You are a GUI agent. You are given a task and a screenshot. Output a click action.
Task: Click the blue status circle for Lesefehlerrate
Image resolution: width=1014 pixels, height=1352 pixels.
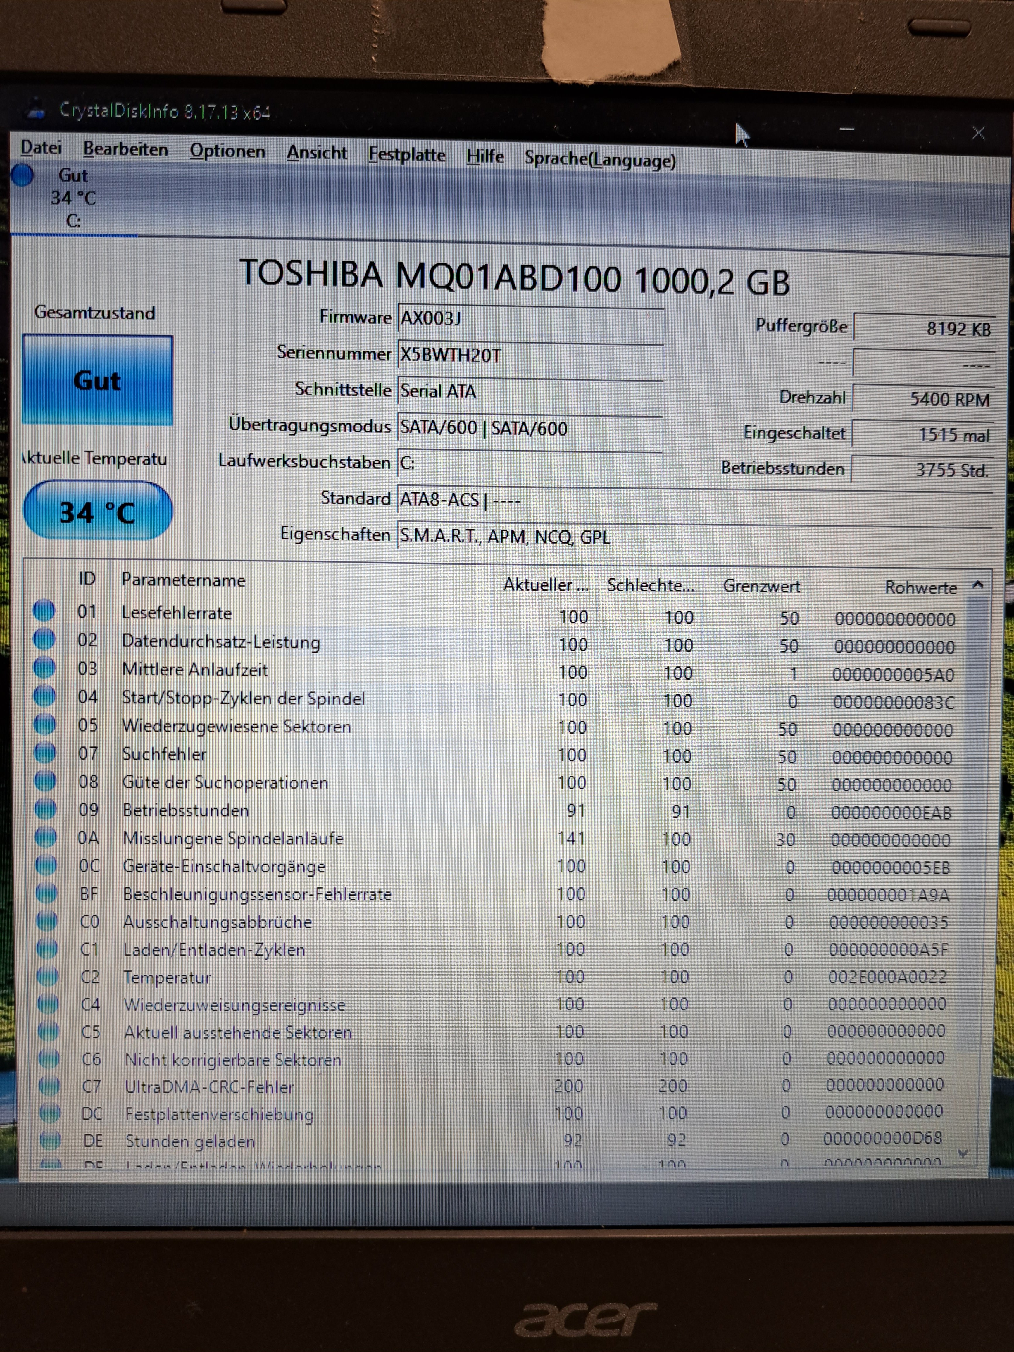pos(44,610)
